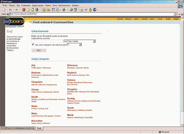The height and width of the screenshot is (134, 184).
Task: Open the 'sort by name' dropdown
Action: (x=94, y=41)
